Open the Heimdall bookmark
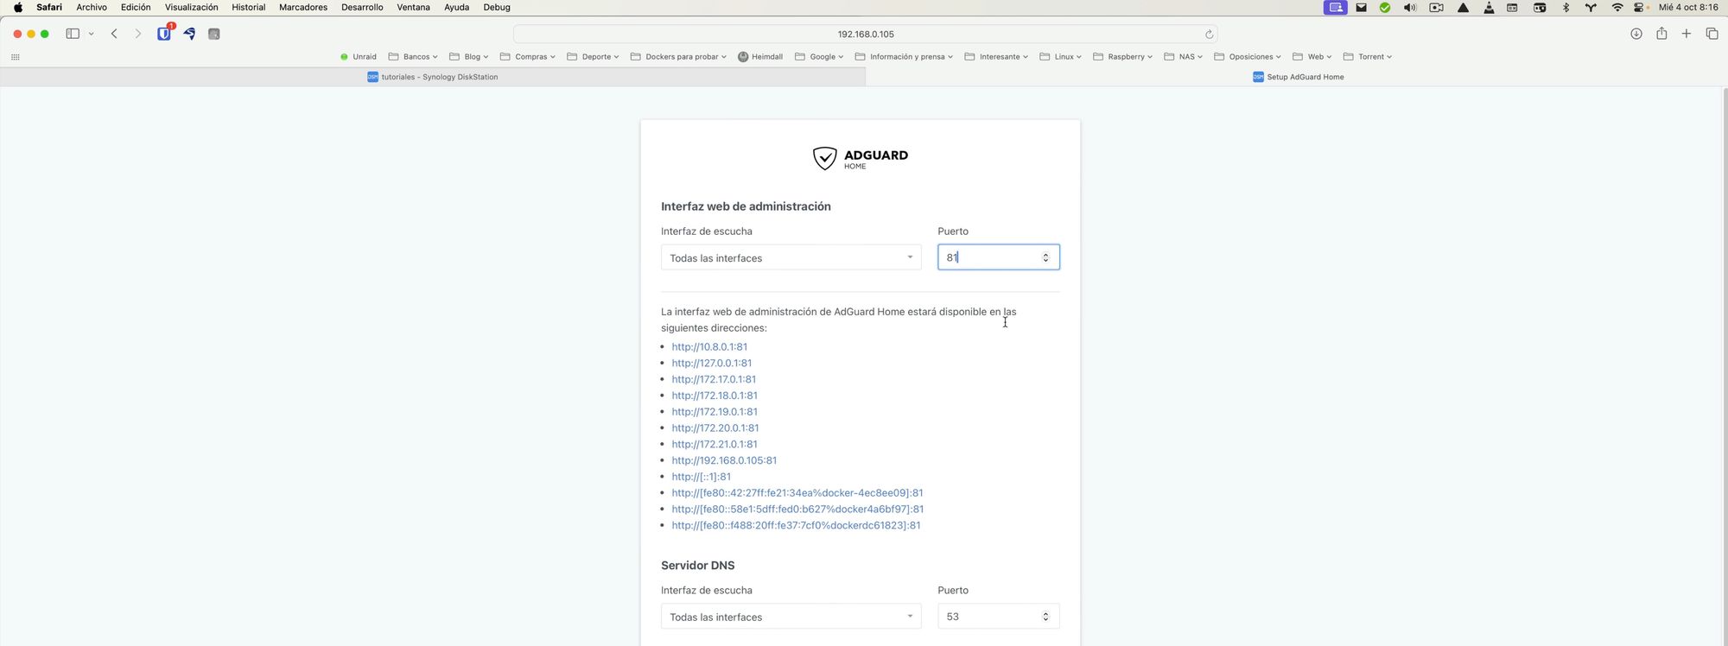The width and height of the screenshot is (1728, 646). (760, 57)
